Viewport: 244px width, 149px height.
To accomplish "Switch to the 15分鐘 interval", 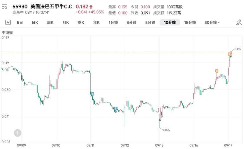I will pos(190,22).
